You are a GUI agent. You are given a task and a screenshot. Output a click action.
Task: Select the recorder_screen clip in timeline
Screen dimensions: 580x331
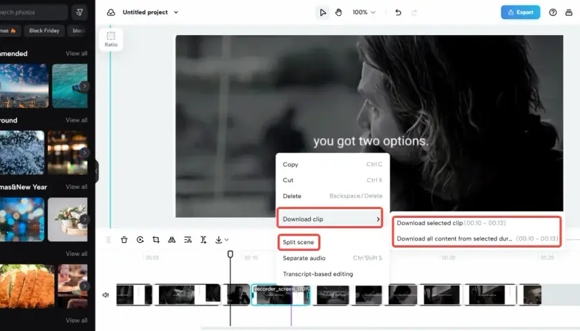[x=280, y=294]
